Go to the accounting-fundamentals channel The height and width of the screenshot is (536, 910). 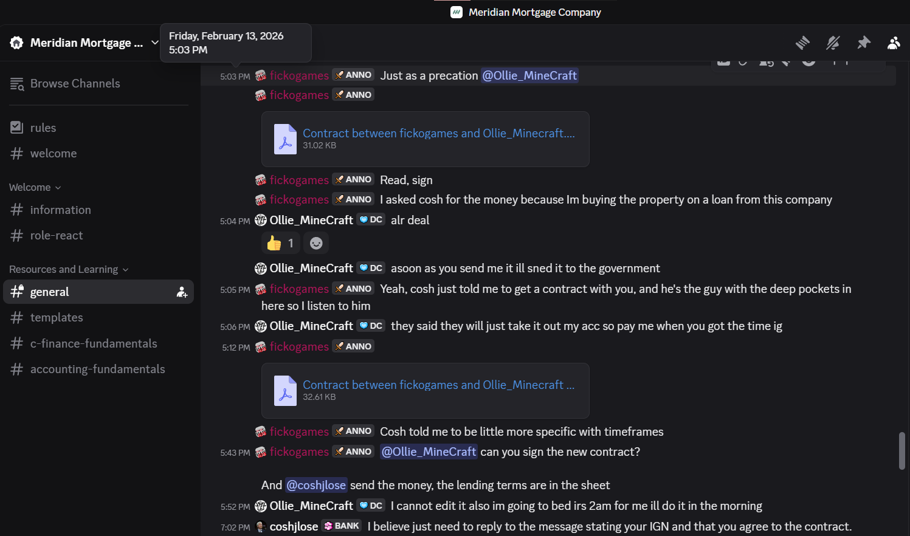[97, 369]
